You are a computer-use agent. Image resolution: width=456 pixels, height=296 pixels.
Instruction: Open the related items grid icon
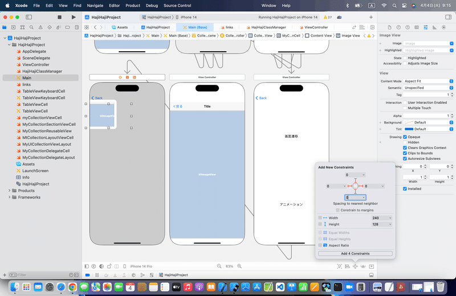coord(87,27)
